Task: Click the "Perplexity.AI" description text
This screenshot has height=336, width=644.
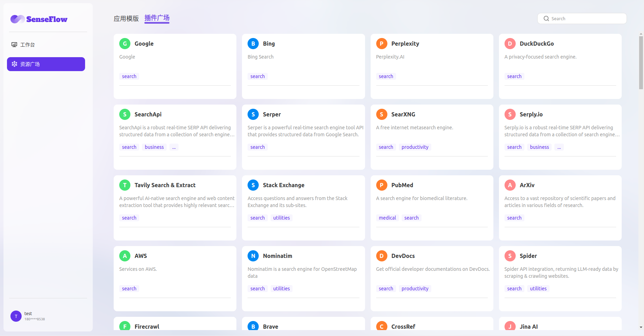Action: (x=390, y=57)
